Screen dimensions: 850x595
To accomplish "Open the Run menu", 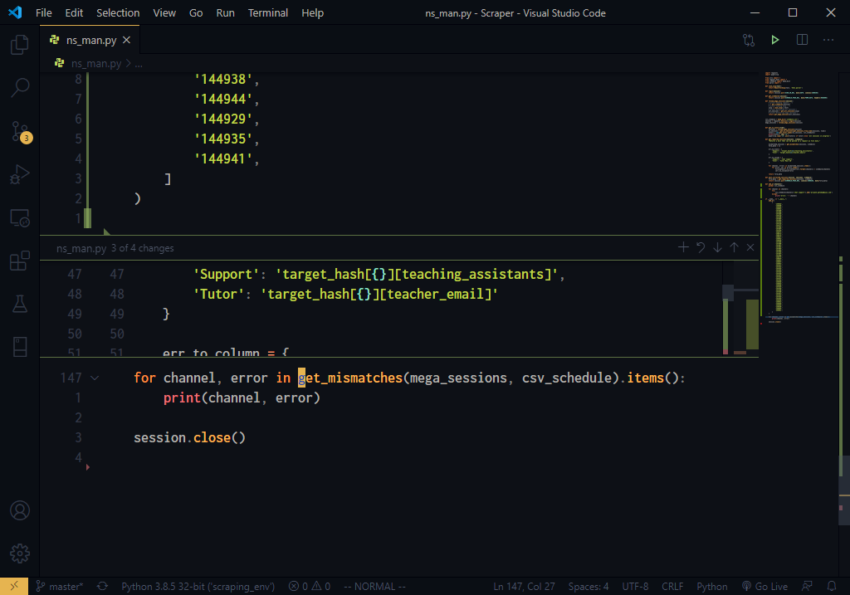I will tap(226, 13).
